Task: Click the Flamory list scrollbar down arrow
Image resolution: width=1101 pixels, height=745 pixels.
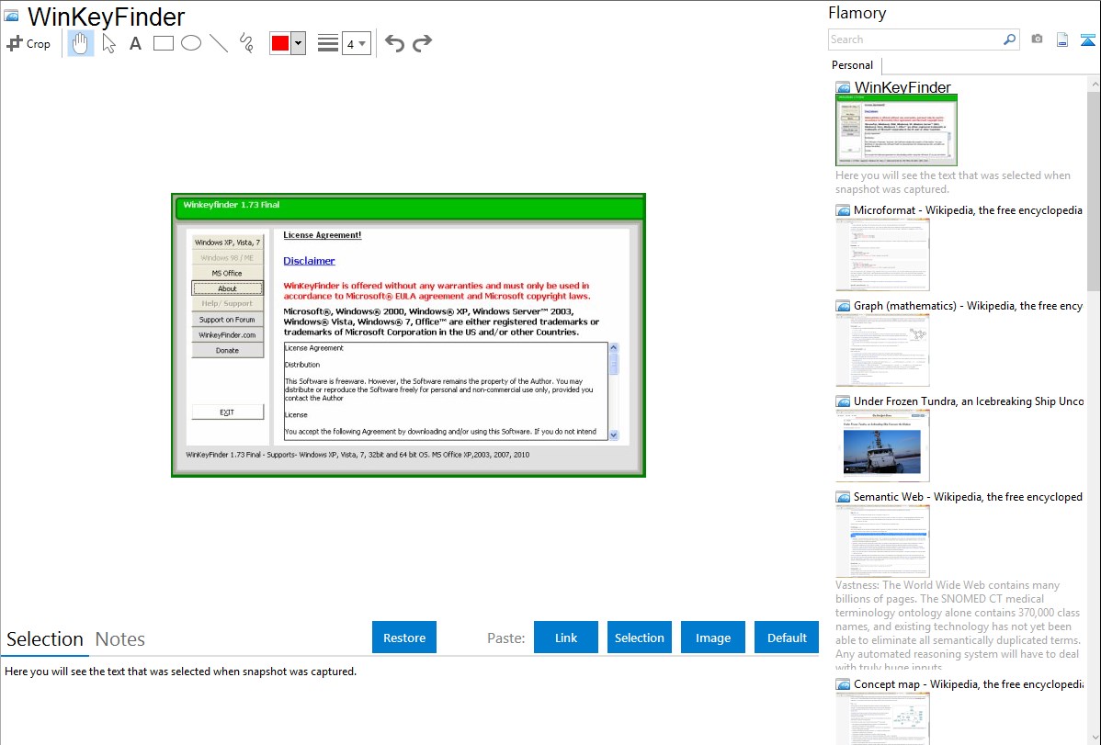Action: click(x=1094, y=738)
